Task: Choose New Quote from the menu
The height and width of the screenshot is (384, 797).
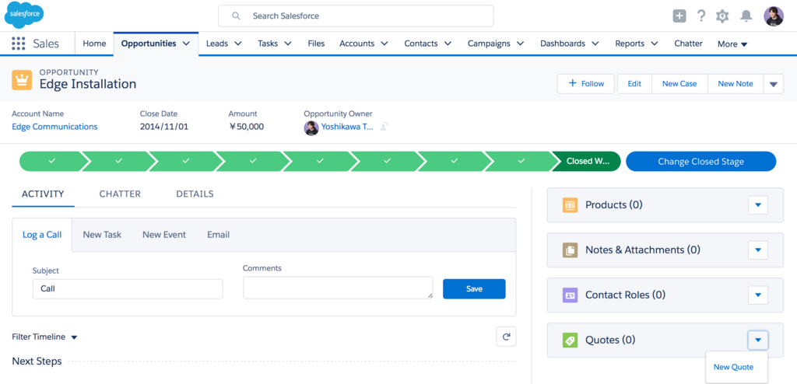Action: click(733, 367)
